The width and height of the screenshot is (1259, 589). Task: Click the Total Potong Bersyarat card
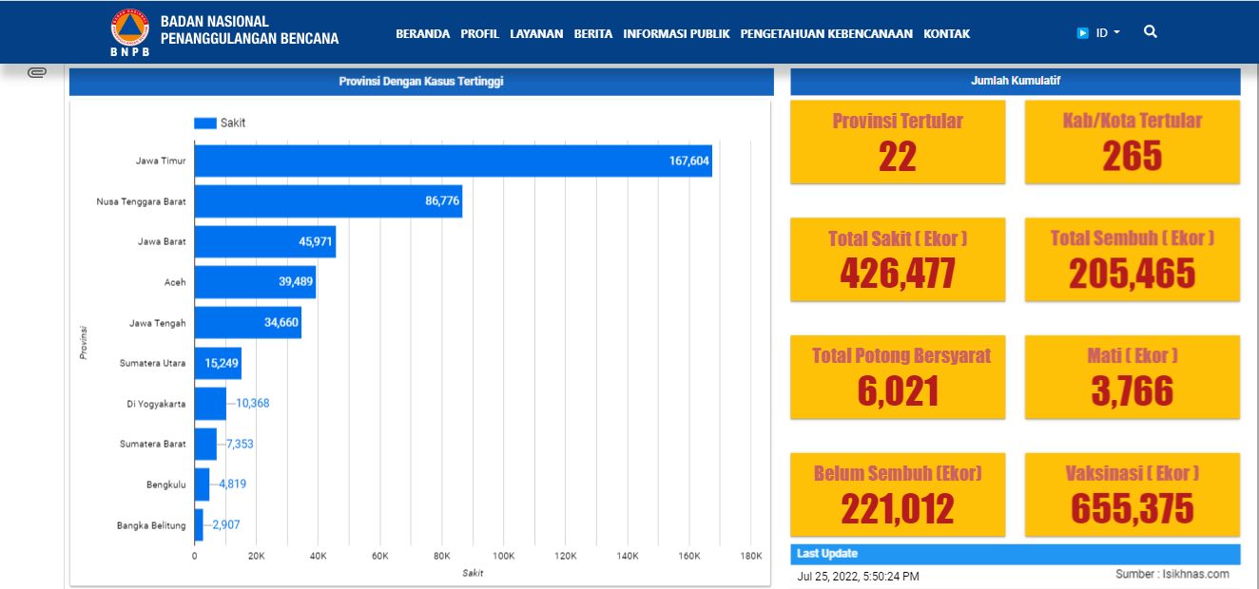[x=898, y=376]
